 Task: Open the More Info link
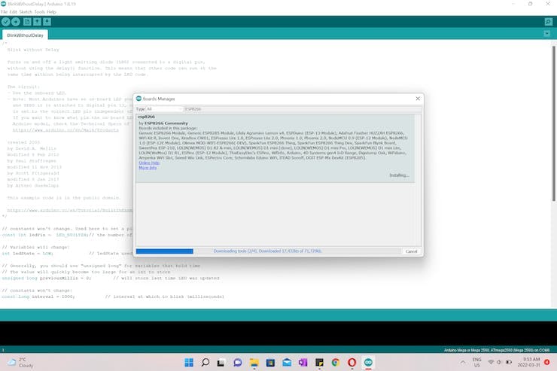[x=148, y=168]
